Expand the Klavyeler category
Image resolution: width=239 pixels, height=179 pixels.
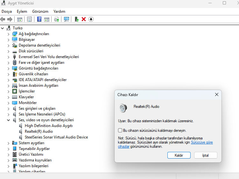coord(9,97)
